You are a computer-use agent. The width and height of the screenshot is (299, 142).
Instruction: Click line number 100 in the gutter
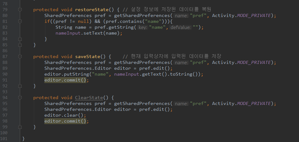[4, 133]
